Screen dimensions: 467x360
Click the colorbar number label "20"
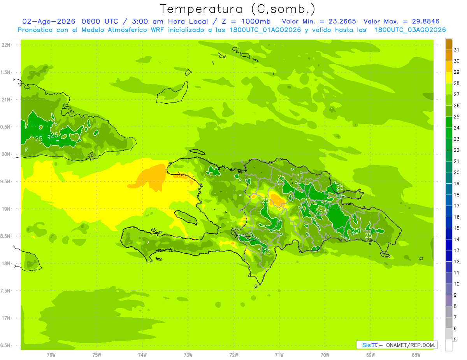click(457, 172)
